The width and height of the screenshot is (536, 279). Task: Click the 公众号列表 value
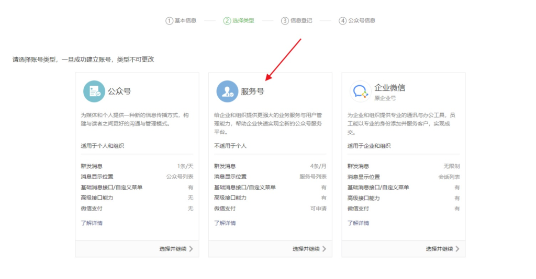coord(180,177)
